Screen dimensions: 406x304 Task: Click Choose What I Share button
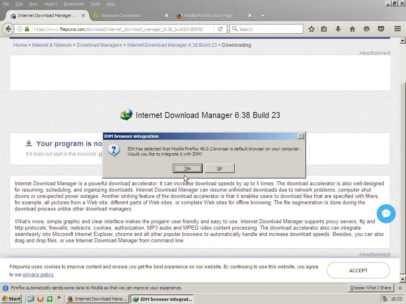[x=371, y=288]
